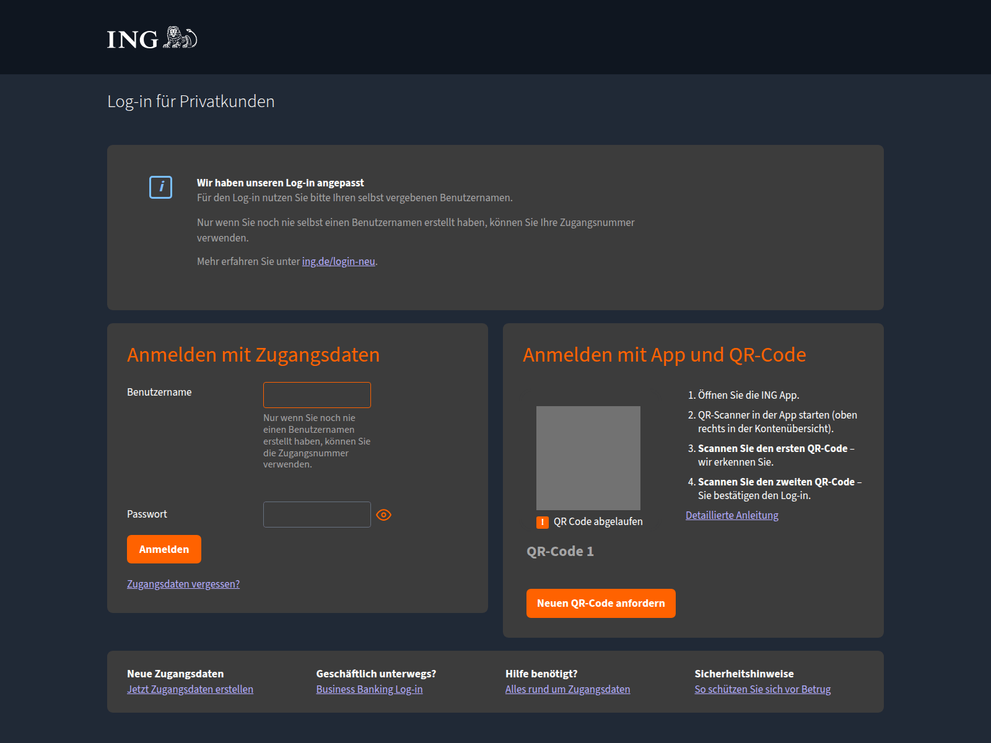Image resolution: width=991 pixels, height=743 pixels.
Task: Click step 'Öffnen Sie die ING App.'
Action: pyautogui.click(x=749, y=395)
